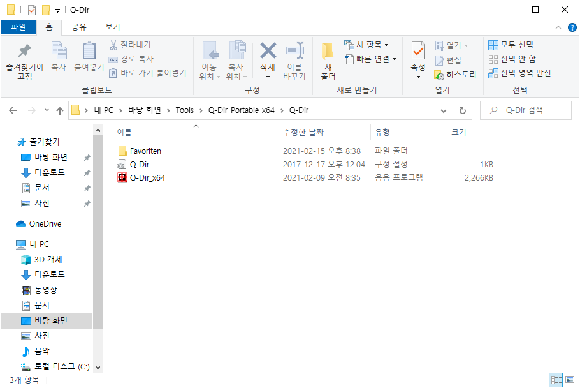Open Quick Access Toolbar customize arrow
This screenshot has width=580, height=388.
[x=57, y=10]
